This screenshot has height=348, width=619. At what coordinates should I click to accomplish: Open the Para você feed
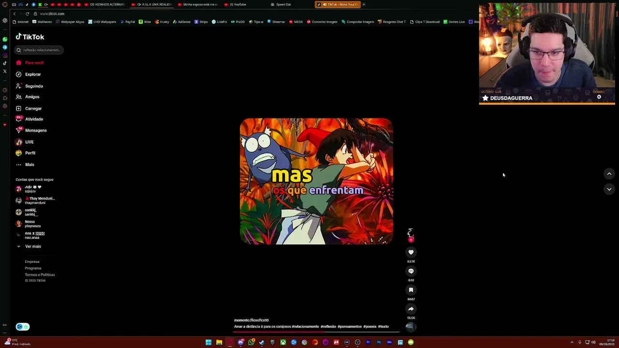(30, 63)
